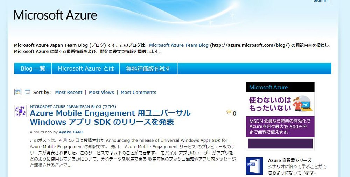Click the dark purple button in ad
The height and width of the screenshot is (177, 350).
(280, 143)
